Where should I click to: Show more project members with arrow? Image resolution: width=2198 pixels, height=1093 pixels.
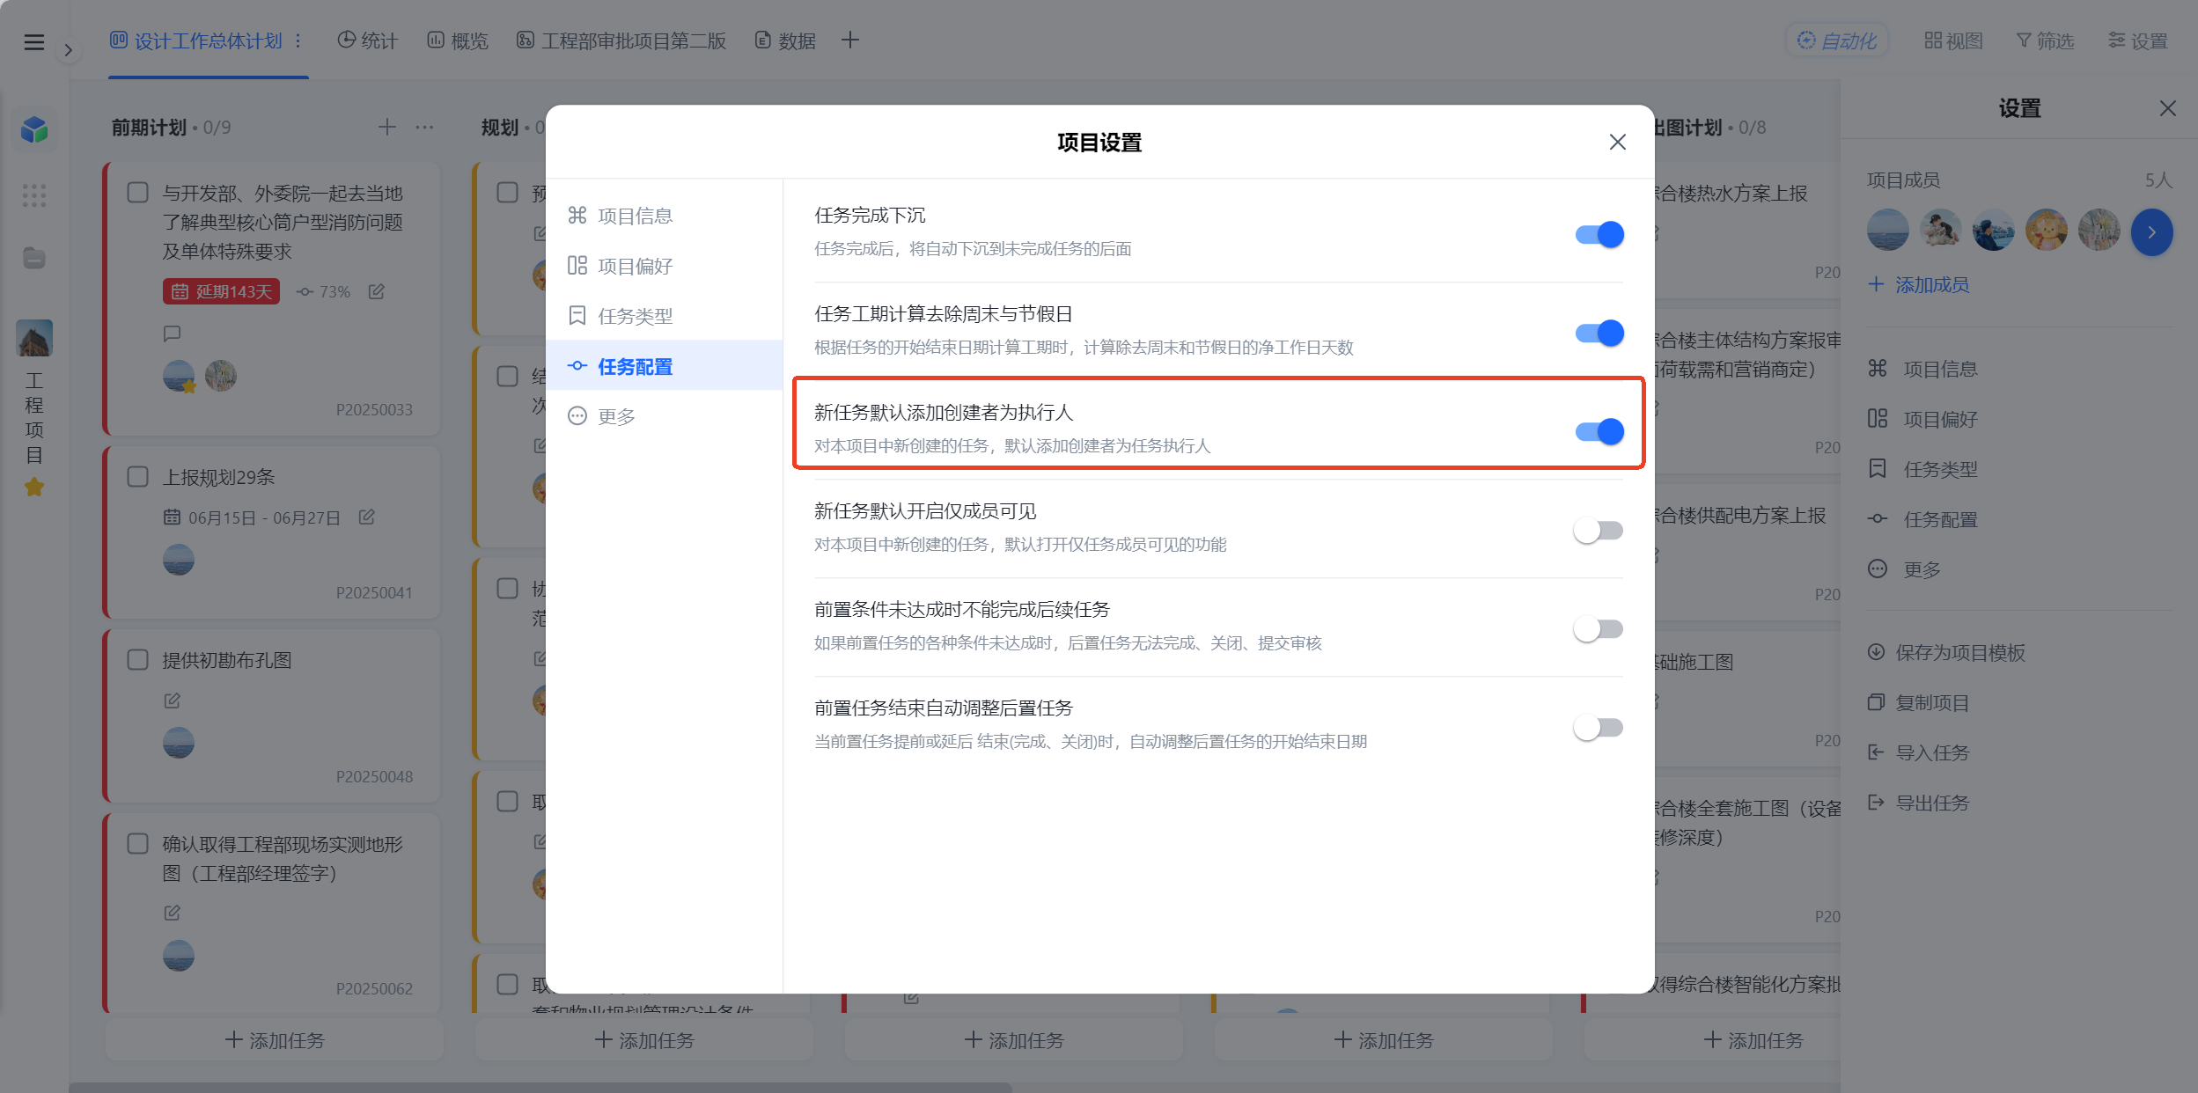pyautogui.click(x=2151, y=232)
